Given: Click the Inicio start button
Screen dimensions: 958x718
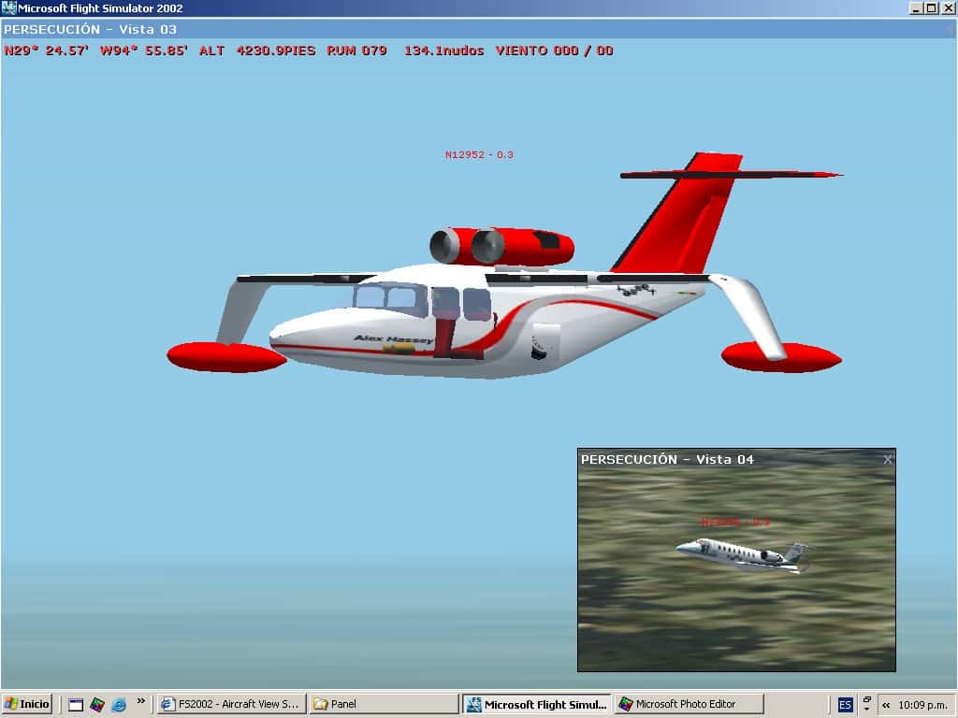Looking at the screenshot, I should [27, 704].
